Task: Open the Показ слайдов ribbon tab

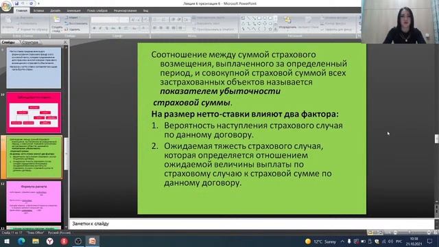Action: click(x=97, y=11)
